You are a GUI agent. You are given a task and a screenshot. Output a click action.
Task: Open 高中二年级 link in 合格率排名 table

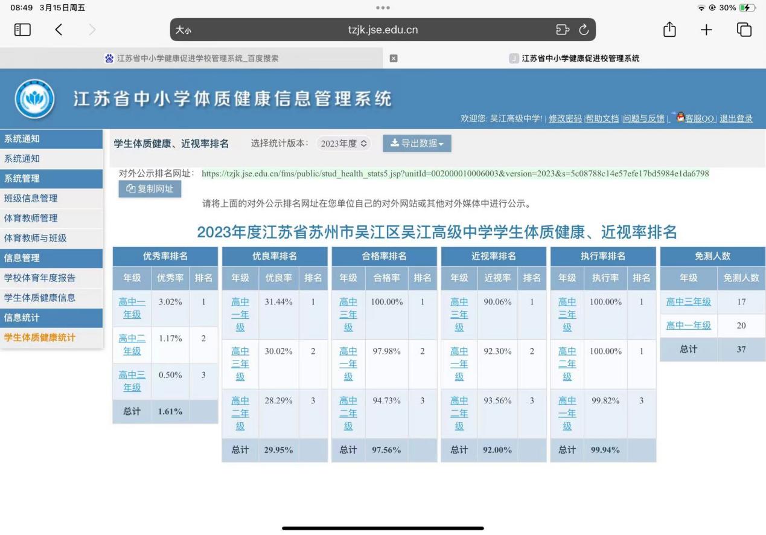pyautogui.click(x=348, y=413)
